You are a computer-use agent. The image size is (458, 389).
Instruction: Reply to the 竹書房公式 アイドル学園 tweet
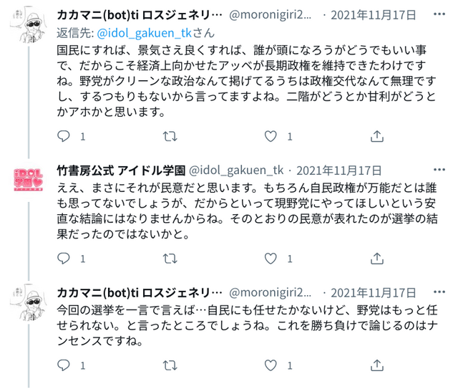pos(64,259)
